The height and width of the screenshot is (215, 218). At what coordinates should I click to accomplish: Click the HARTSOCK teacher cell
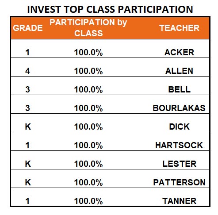point(179,145)
